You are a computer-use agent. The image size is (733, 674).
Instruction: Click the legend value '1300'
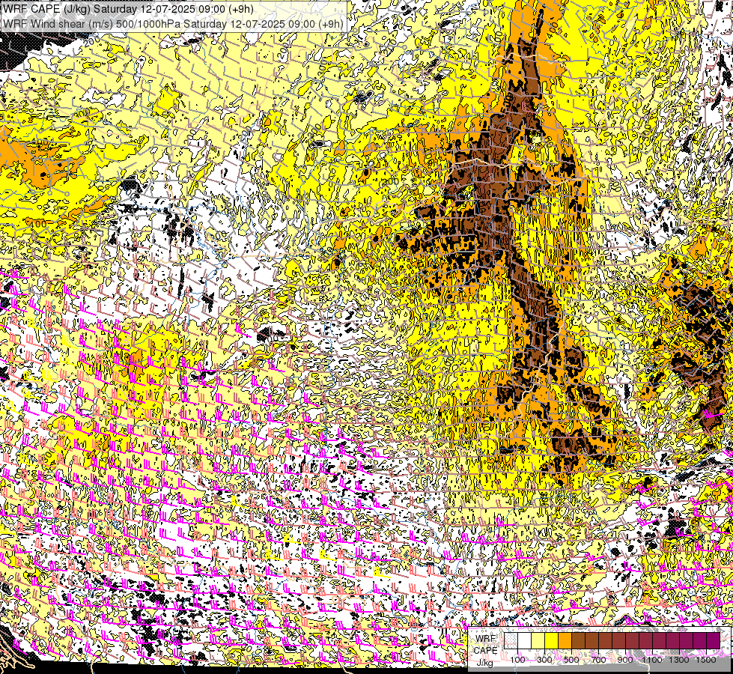pyautogui.click(x=679, y=660)
